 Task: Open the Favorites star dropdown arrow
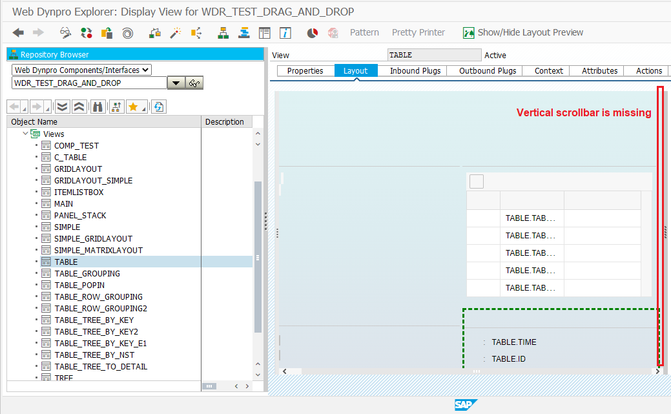tap(144, 109)
